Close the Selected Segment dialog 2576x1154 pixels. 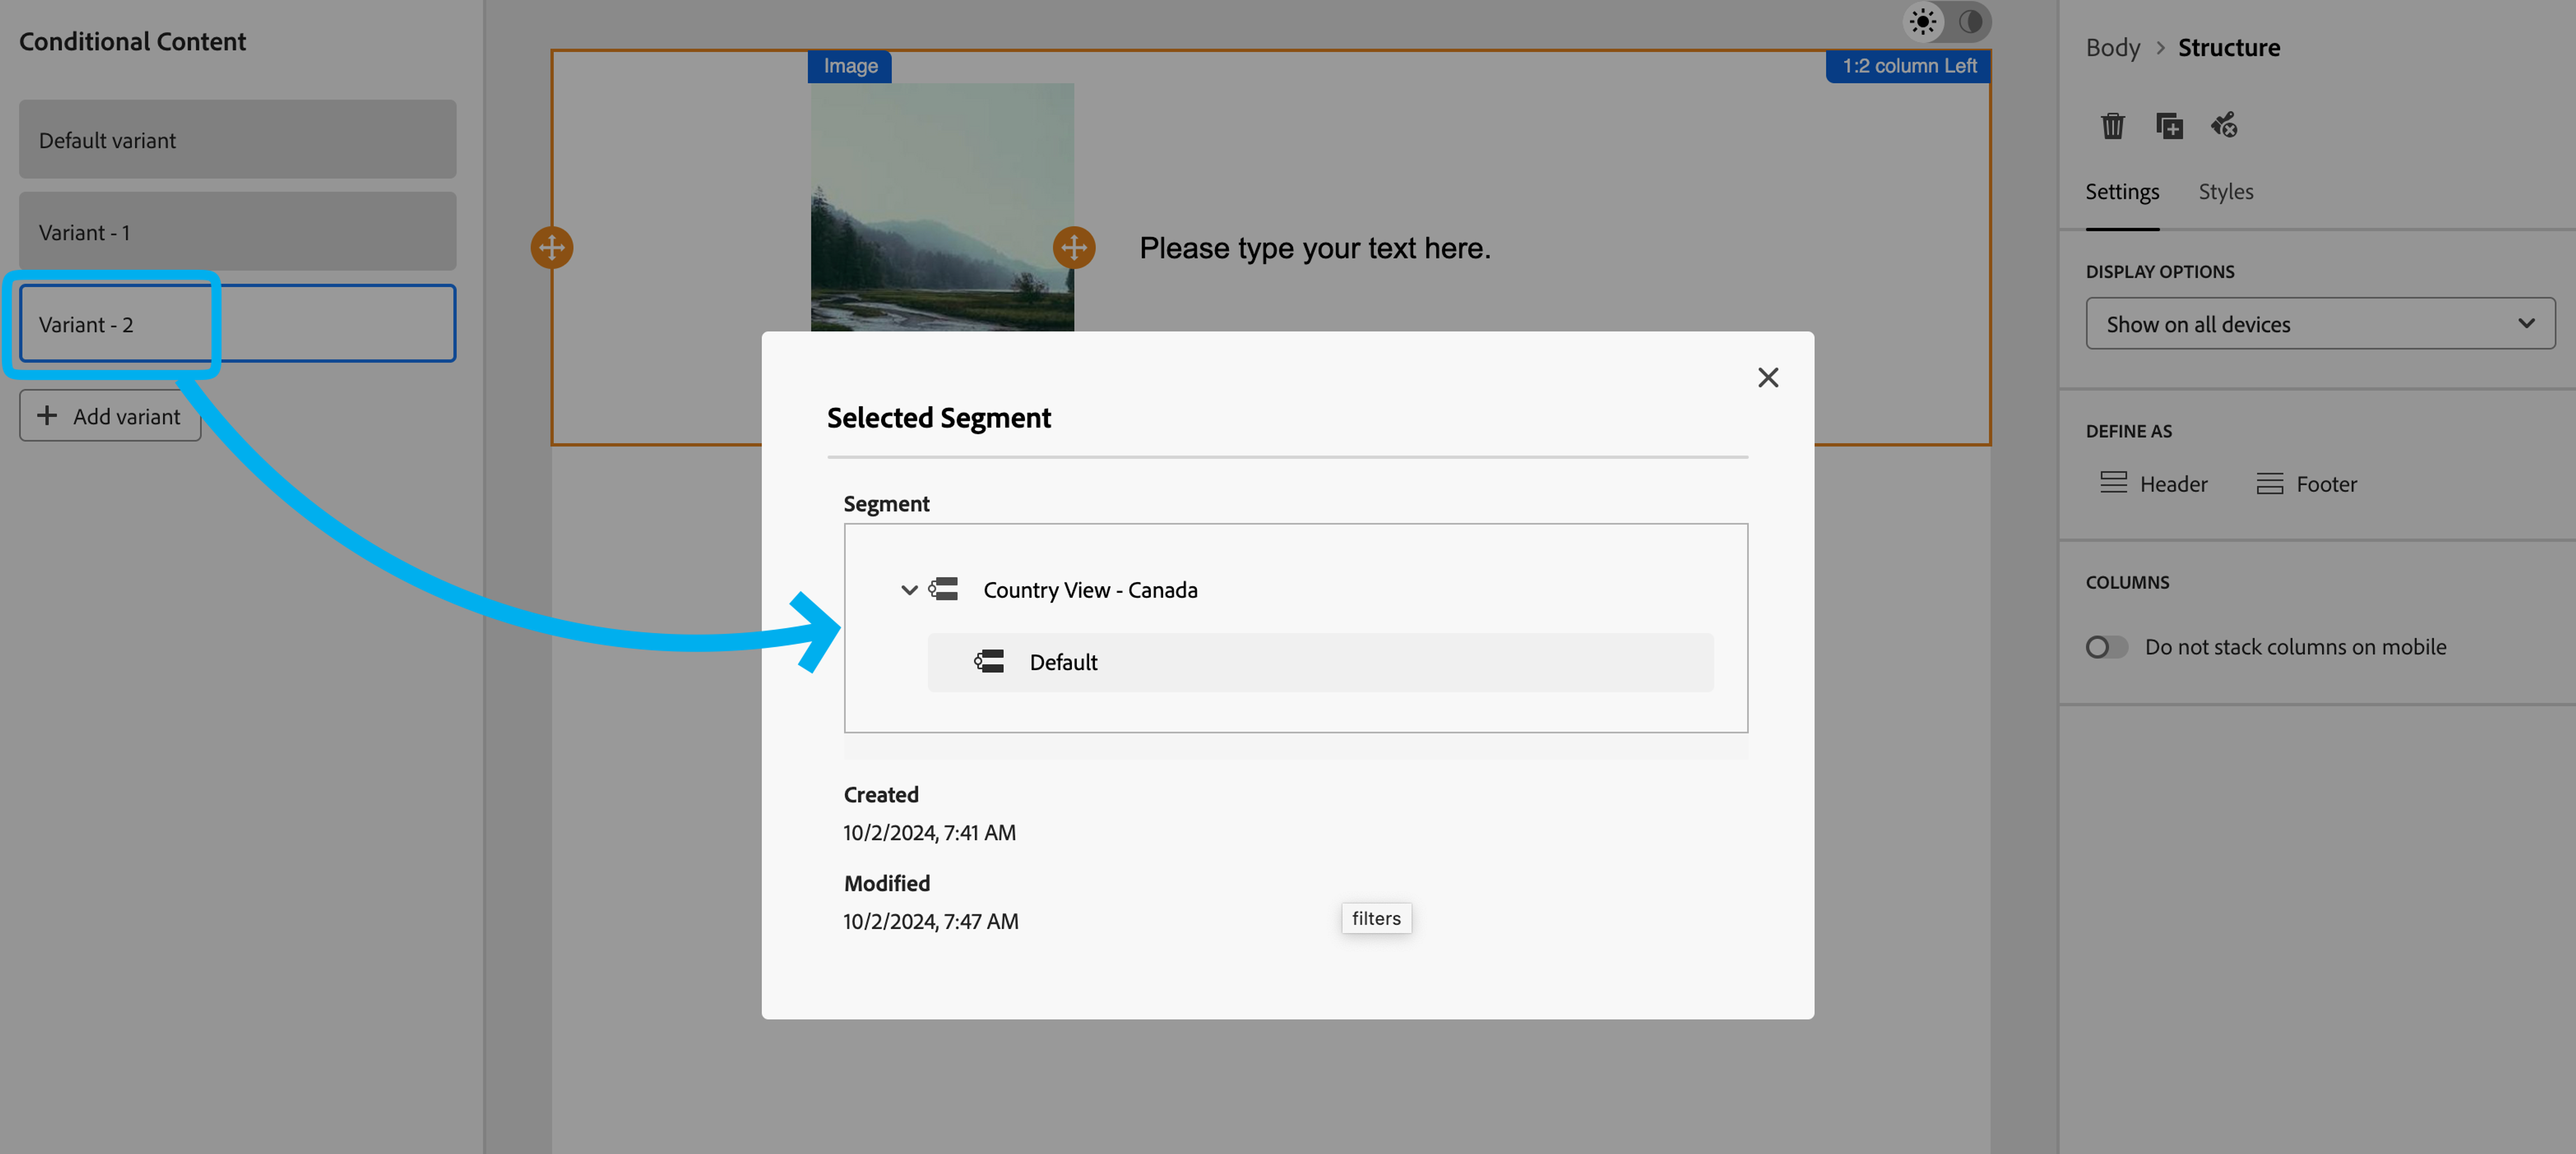click(x=1768, y=378)
